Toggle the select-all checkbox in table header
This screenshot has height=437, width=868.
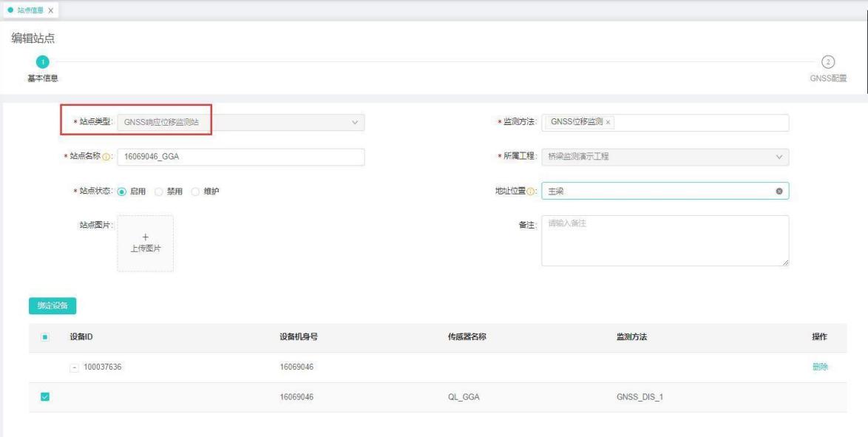pyautogui.click(x=44, y=337)
